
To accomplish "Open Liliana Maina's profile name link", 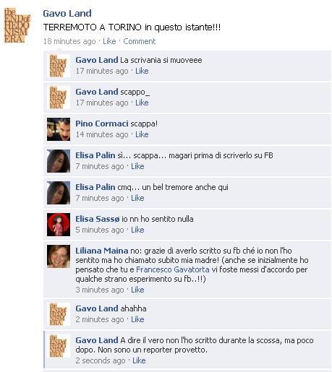I will (x=102, y=251).
